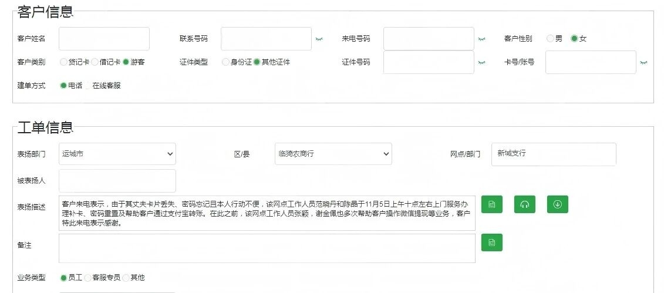Click the 网点/部门 field containing 新城支行
Image resolution: width=664 pixels, height=293 pixels.
pyautogui.click(x=553, y=154)
